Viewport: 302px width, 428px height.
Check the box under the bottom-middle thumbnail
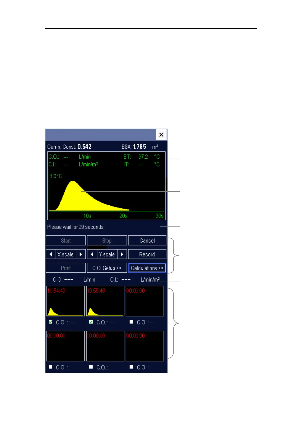(x=91, y=367)
